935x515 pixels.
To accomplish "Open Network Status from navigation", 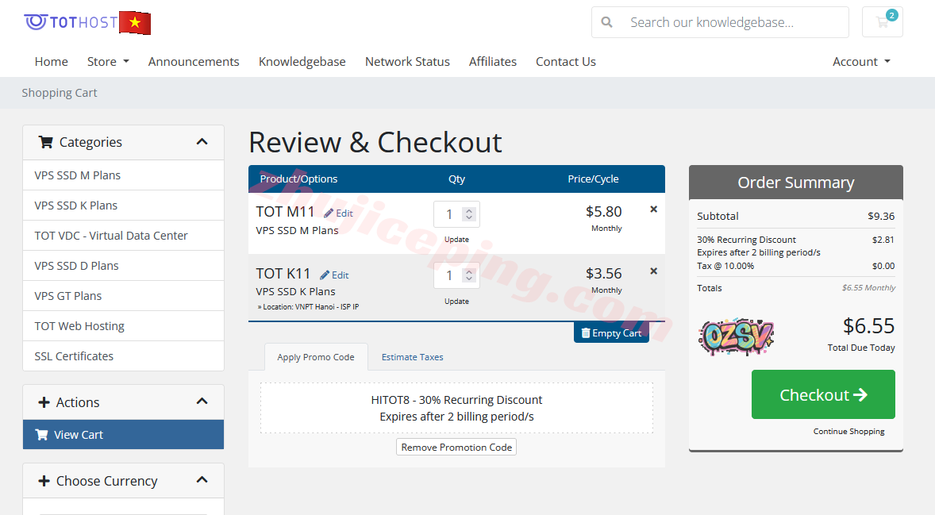I will click(x=407, y=62).
